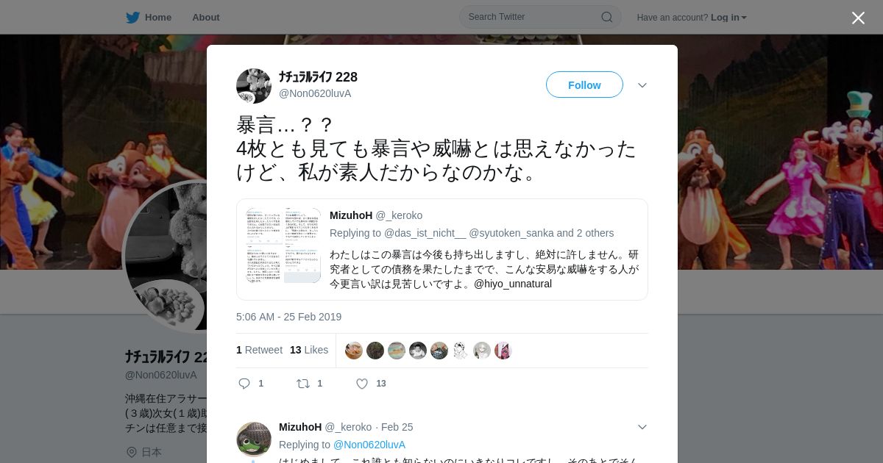The height and width of the screenshot is (463, 883).
Task: Open ナチュラルライフ 228 profile avatar
Action: tap(254, 86)
